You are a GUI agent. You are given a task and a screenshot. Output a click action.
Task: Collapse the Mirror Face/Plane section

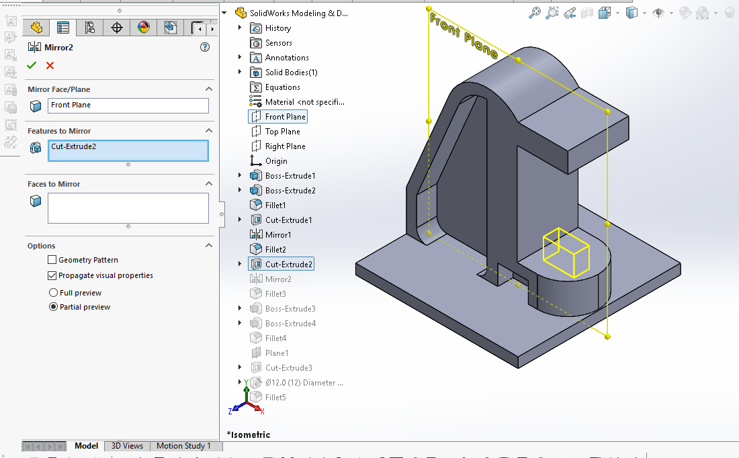(208, 89)
